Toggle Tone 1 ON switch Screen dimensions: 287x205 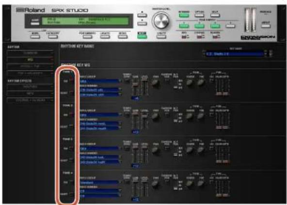tap(72, 81)
